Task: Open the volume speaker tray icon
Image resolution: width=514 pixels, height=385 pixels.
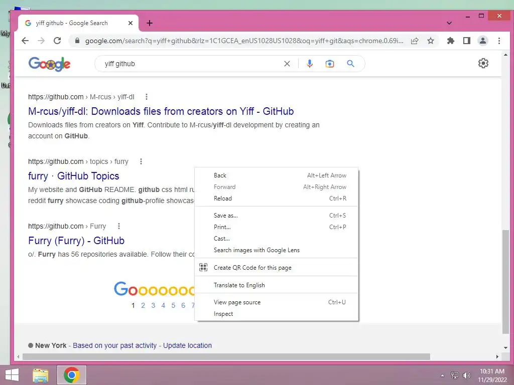Action: [467, 375]
